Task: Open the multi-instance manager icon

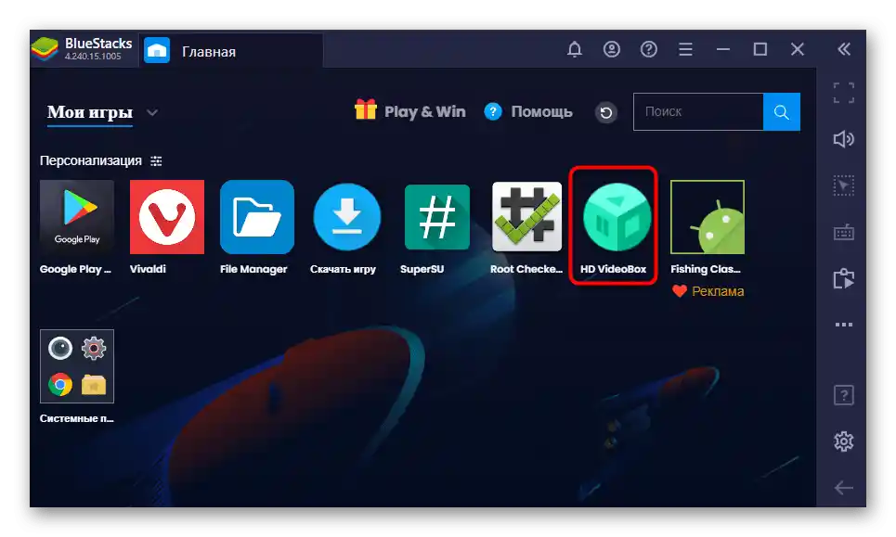Action: (844, 279)
